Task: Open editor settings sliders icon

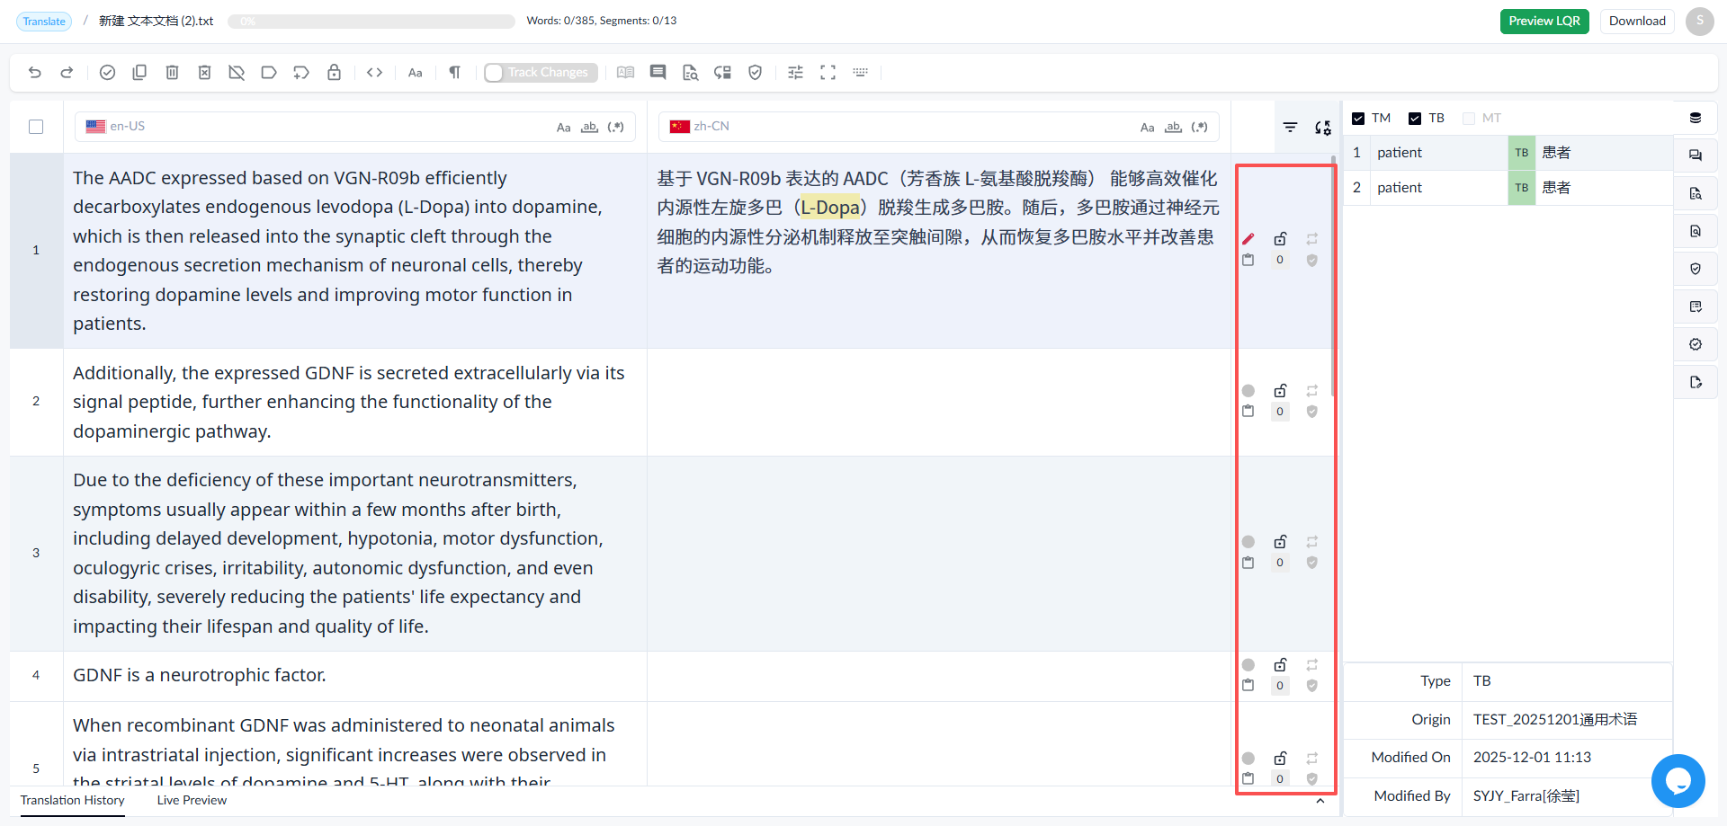Action: pyautogui.click(x=795, y=73)
